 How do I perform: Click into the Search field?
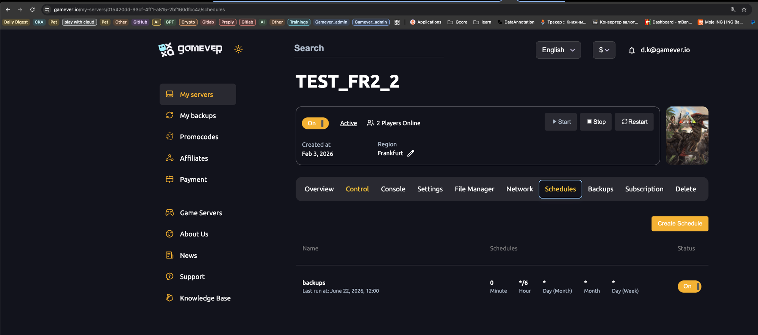pyautogui.click(x=369, y=49)
